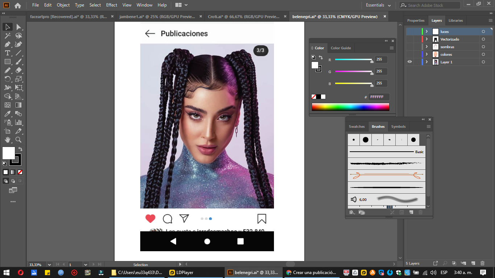Switch to the jambene1.ai document tab
The width and height of the screenshot is (495, 278).
click(x=158, y=16)
